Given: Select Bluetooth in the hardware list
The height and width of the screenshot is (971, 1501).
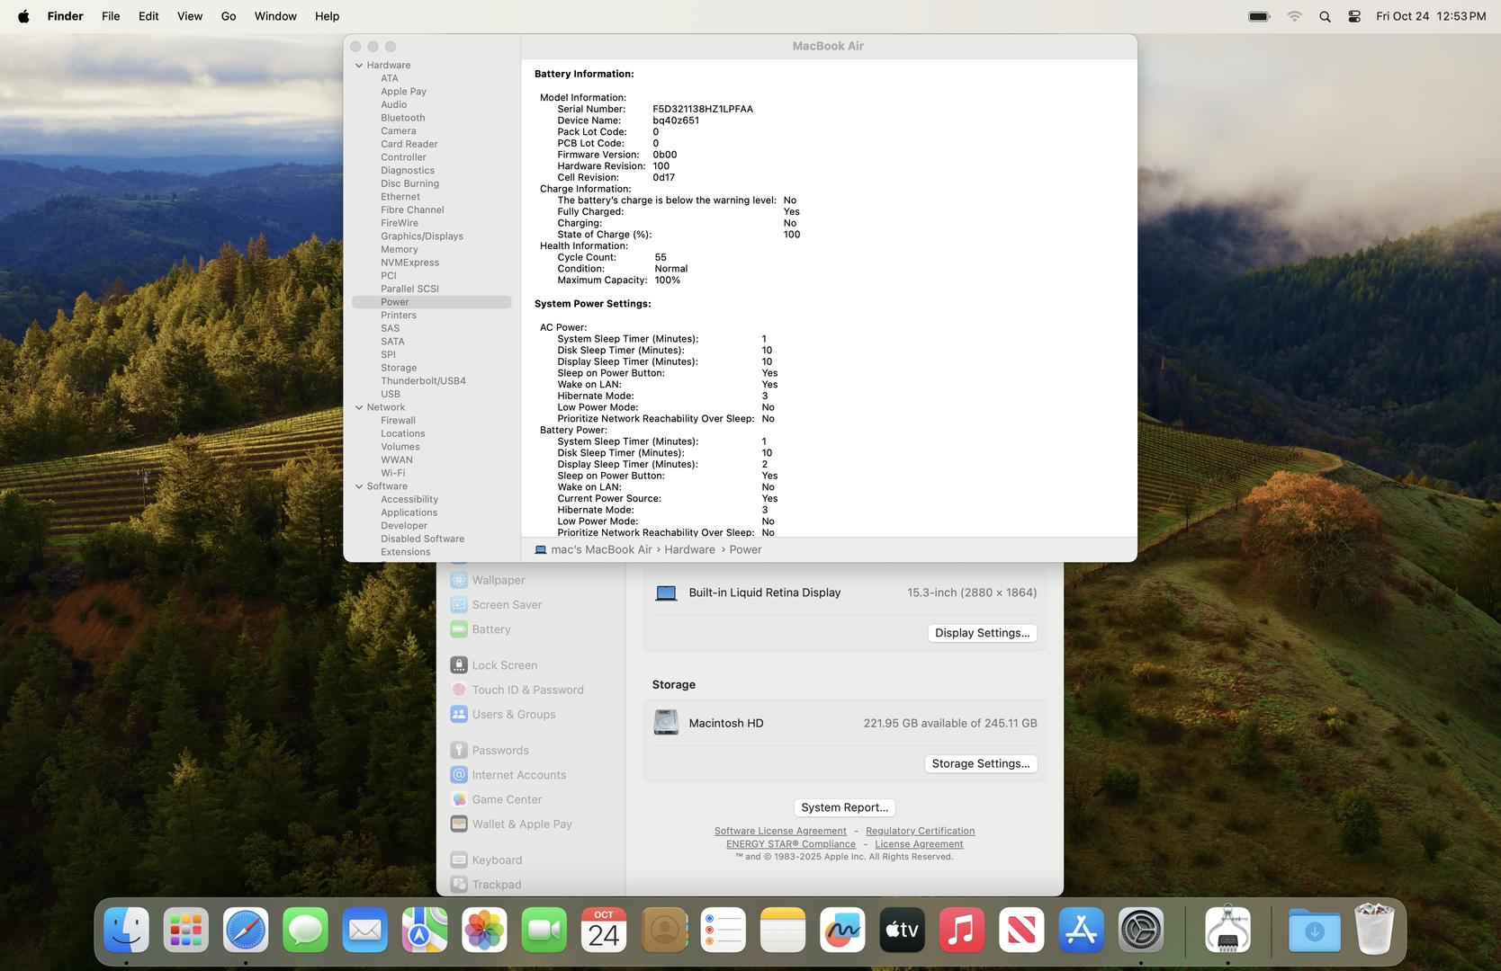Looking at the screenshot, I should tap(402, 118).
